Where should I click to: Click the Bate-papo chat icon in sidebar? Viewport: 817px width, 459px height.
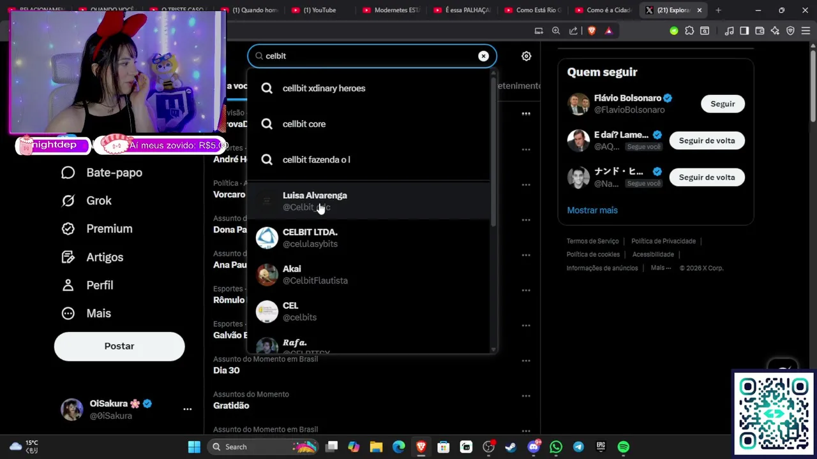(x=68, y=173)
